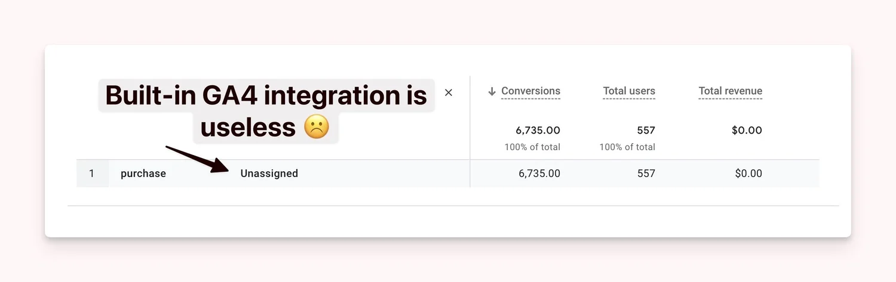Click the 6,735.00 conversions value in purchase row
This screenshot has width=896, height=282.
click(539, 173)
